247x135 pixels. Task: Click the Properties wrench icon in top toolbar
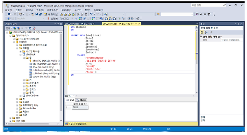(x=201, y=14)
